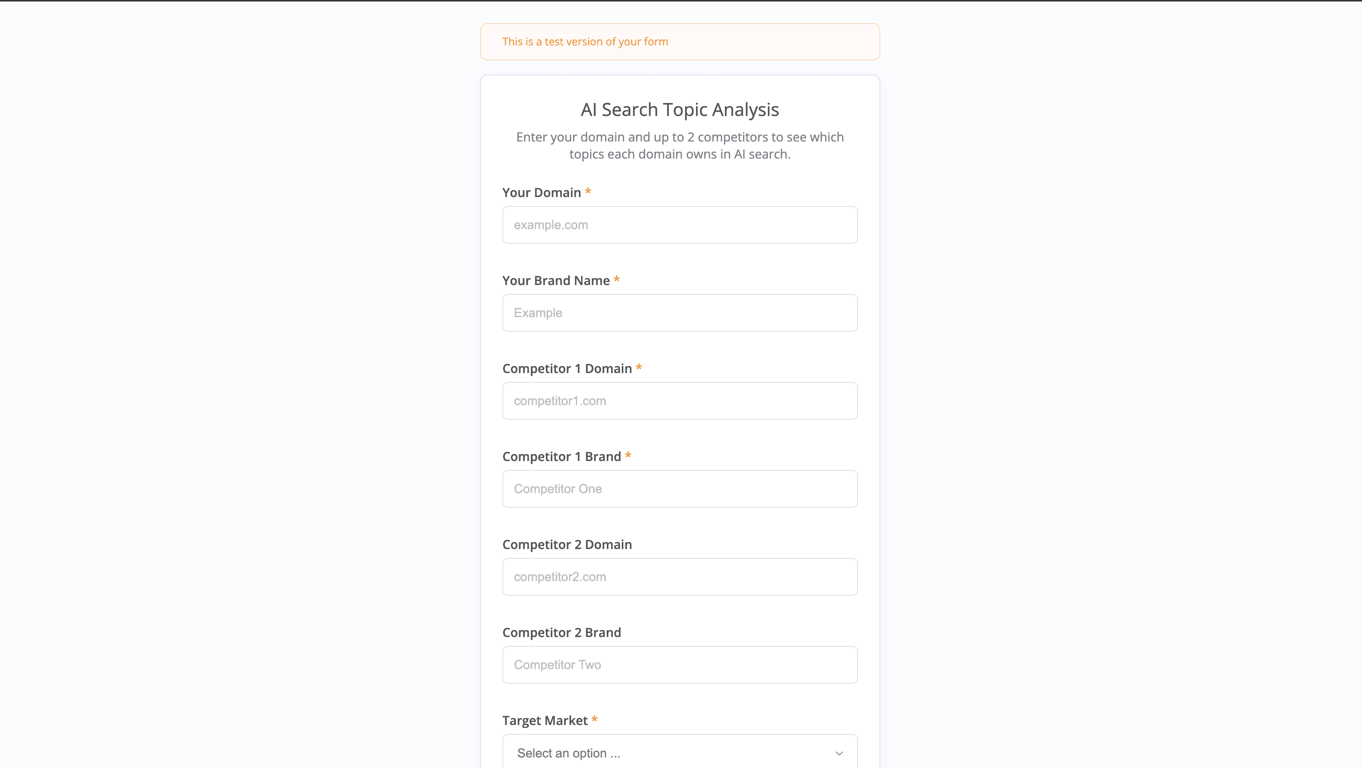Click the "Competitor 2 Domain" label
The height and width of the screenshot is (768, 1362).
(567, 545)
